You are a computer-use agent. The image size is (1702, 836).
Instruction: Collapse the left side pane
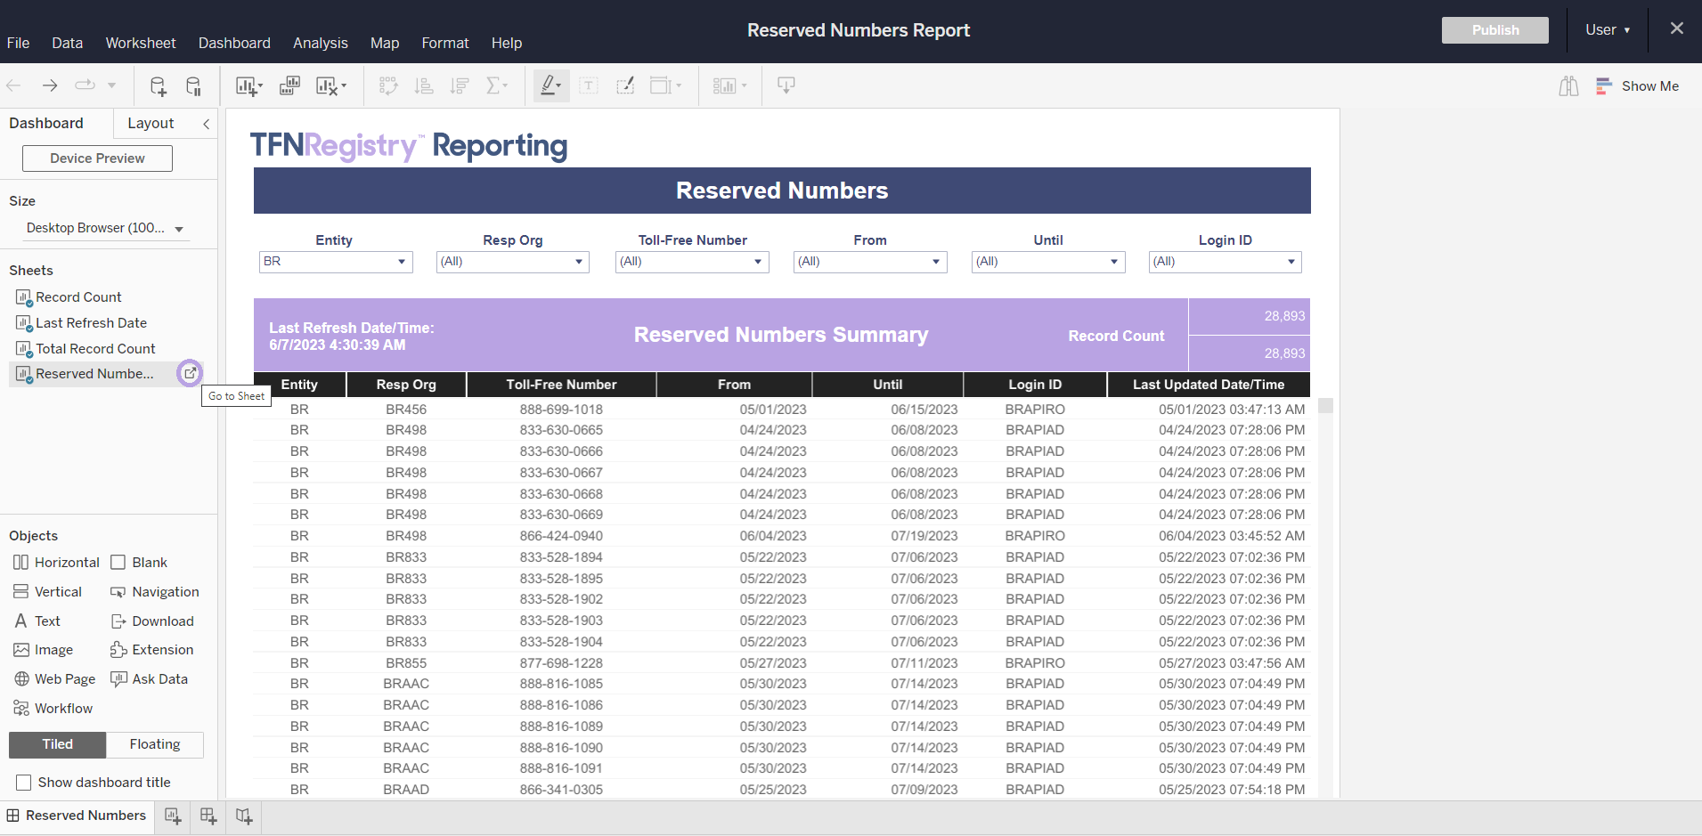[x=207, y=124]
